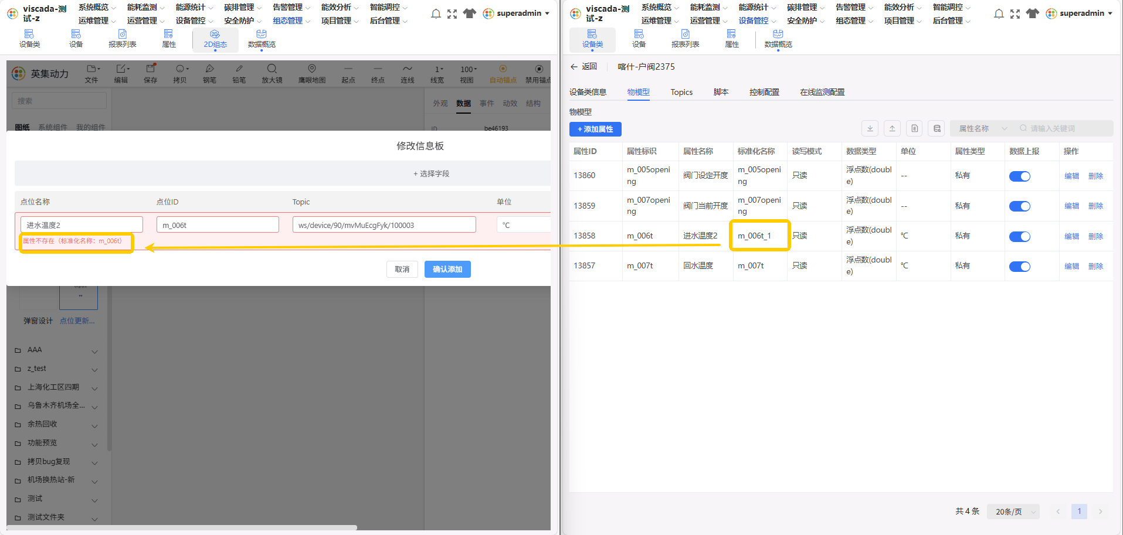Image resolution: width=1123 pixels, height=535 pixels.
Task: Click 取消 in dialog
Action: tap(402, 269)
